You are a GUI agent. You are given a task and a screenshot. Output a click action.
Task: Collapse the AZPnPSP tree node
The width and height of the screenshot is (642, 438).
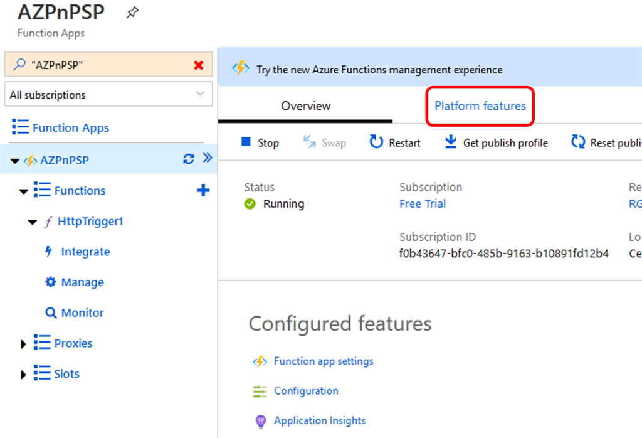(x=15, y=161)
